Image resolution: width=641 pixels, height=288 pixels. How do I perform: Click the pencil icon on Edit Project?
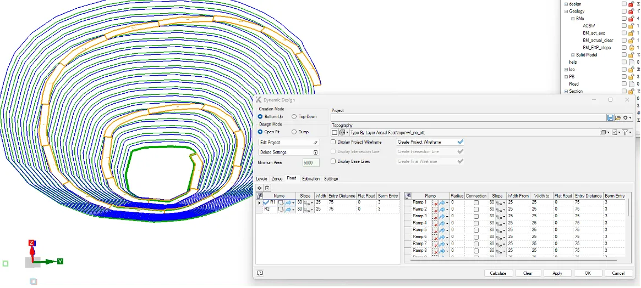coord(316,143)
